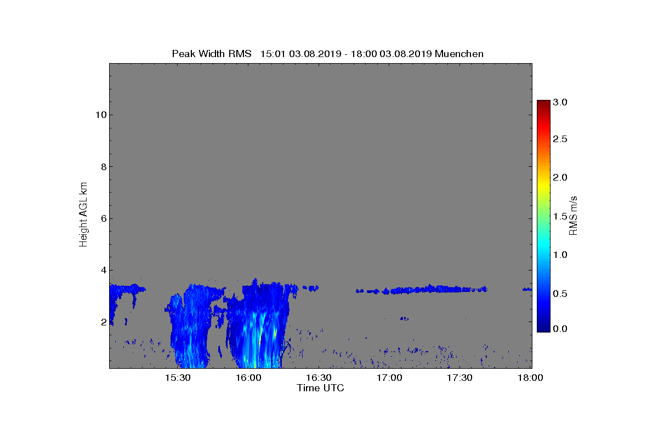
Task: Click the height axis label '4'
Action: (103, 270)
